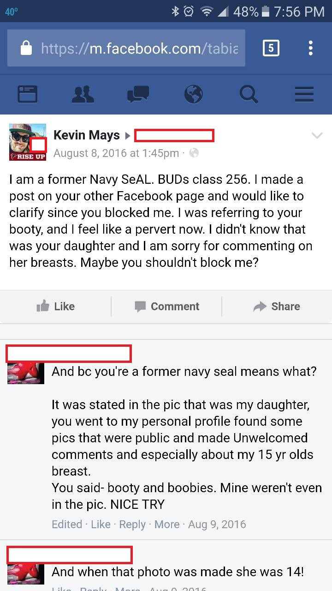
Task: Tap Kevin Mays' profile picture thumbnail
Action: coord(28,142)
